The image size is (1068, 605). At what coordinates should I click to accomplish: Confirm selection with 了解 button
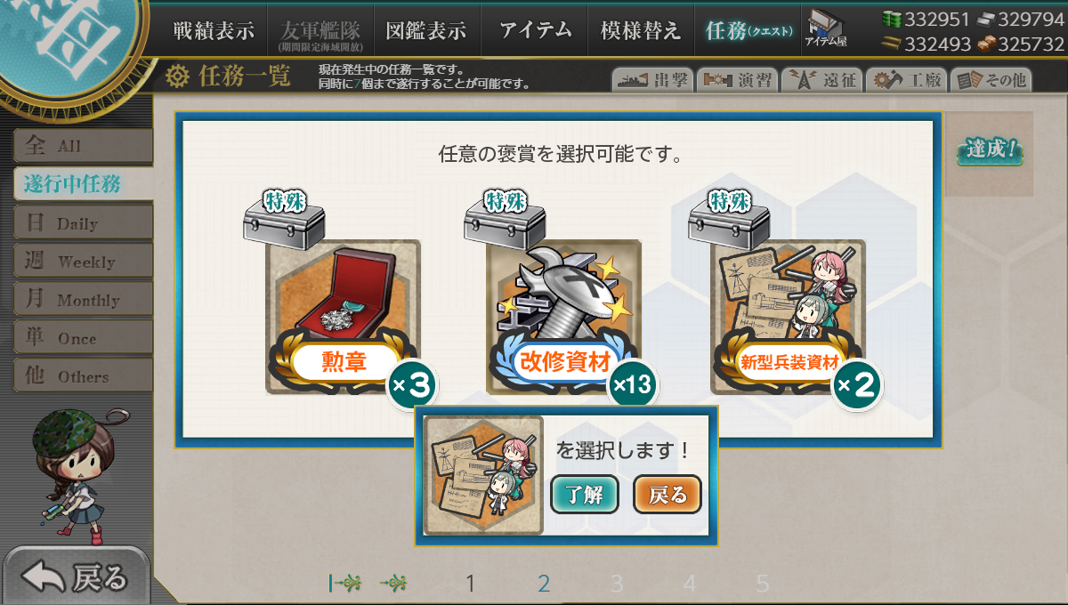(x=584, y=495)
